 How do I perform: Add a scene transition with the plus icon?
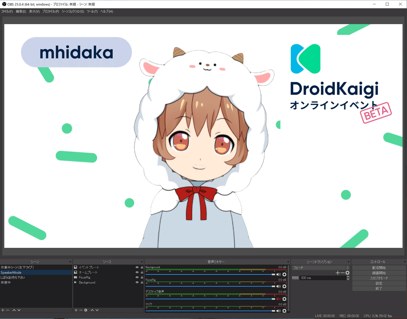tap(337, 273)
